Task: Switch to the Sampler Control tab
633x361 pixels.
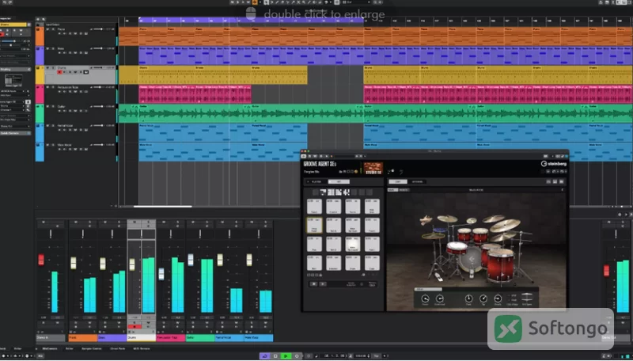Action: pos(92,348)
